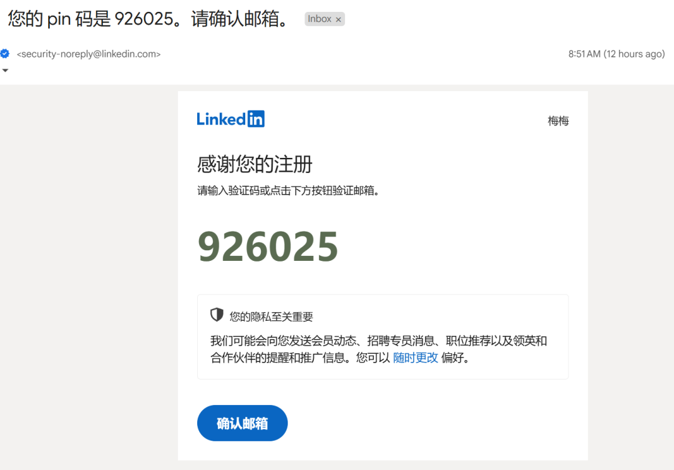Click the LinkedIn logo in the email header

230,118
